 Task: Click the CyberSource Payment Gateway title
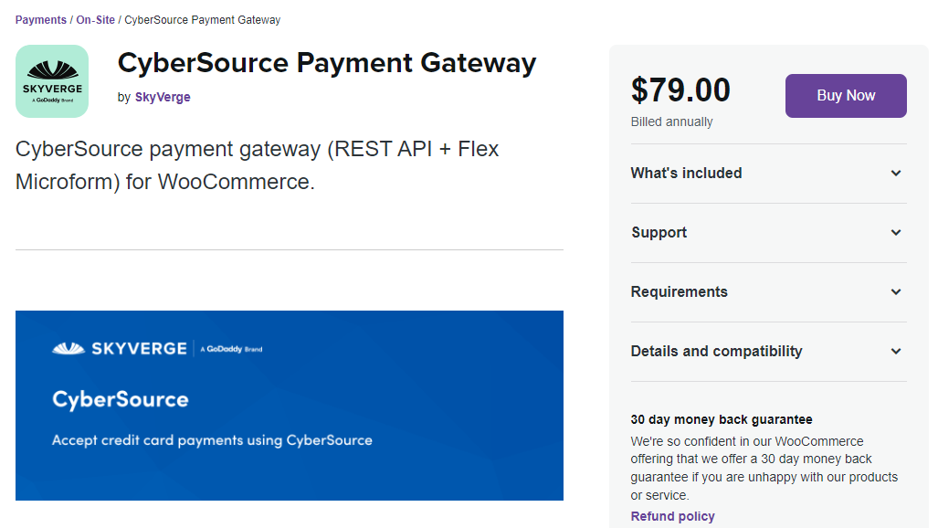point(327,64)
